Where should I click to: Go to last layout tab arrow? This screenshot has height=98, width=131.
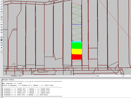(x=9, y=76)
